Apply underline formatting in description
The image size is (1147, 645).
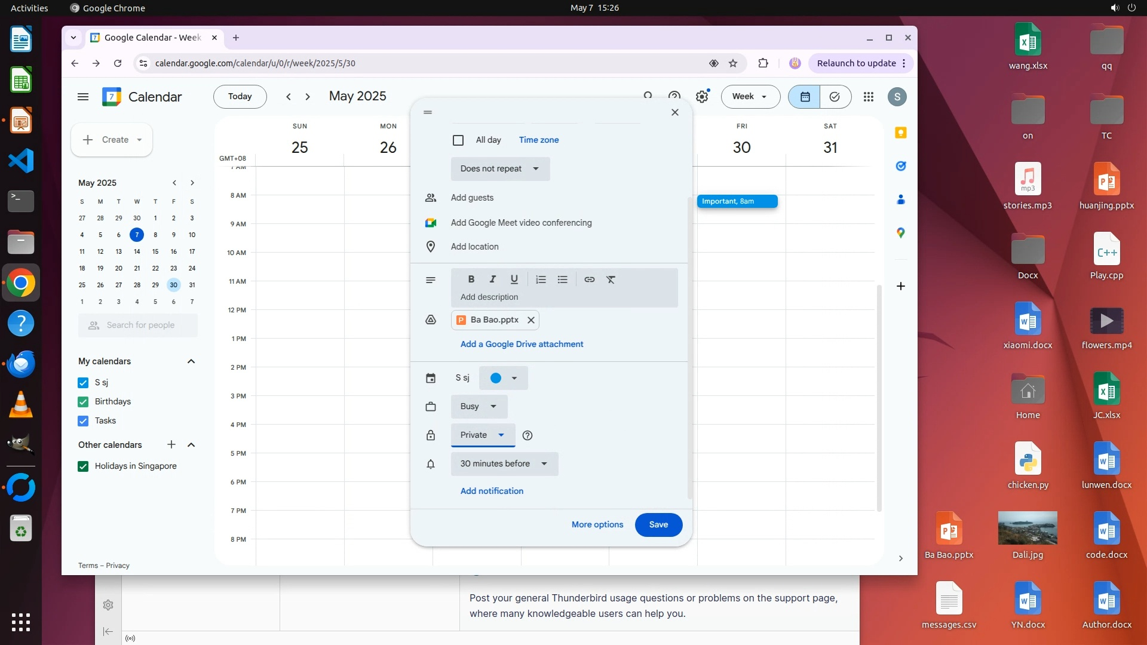[x=514, y=279]
